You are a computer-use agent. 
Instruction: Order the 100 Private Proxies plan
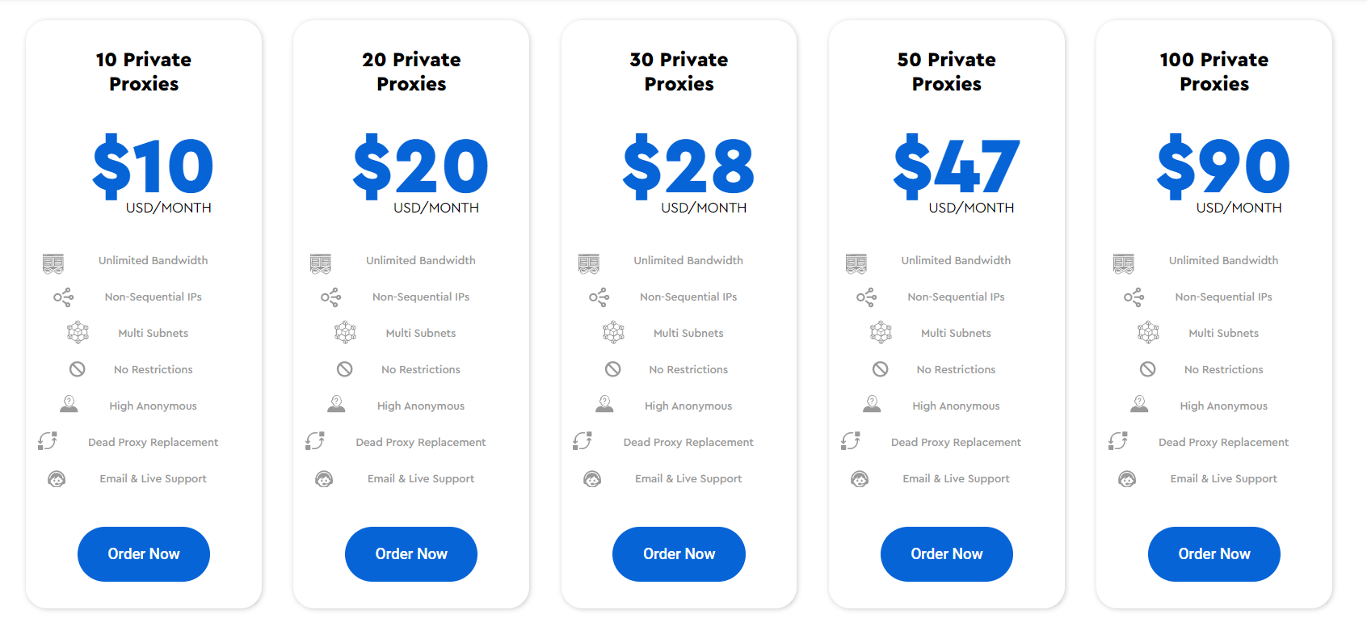[1213, 554]
